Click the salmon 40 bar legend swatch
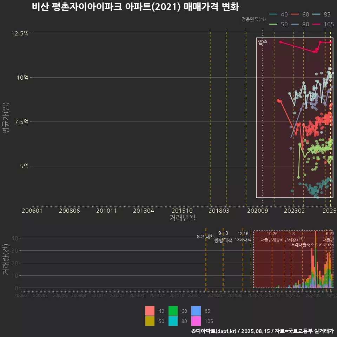 [150, 311]
